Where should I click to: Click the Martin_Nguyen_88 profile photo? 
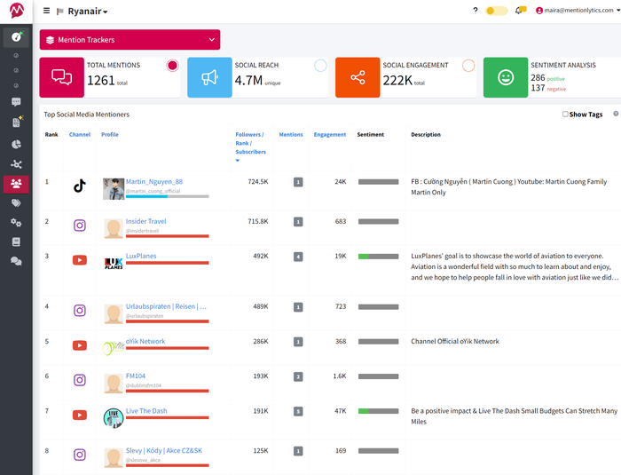(x=114, y=189)
